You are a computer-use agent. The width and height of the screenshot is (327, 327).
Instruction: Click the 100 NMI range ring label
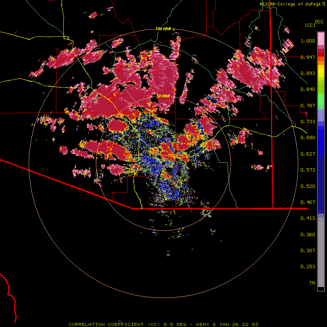(x=163, y=29)
